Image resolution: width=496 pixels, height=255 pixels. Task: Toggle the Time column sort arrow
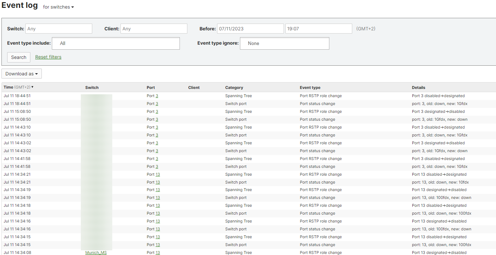coord(32,87)
